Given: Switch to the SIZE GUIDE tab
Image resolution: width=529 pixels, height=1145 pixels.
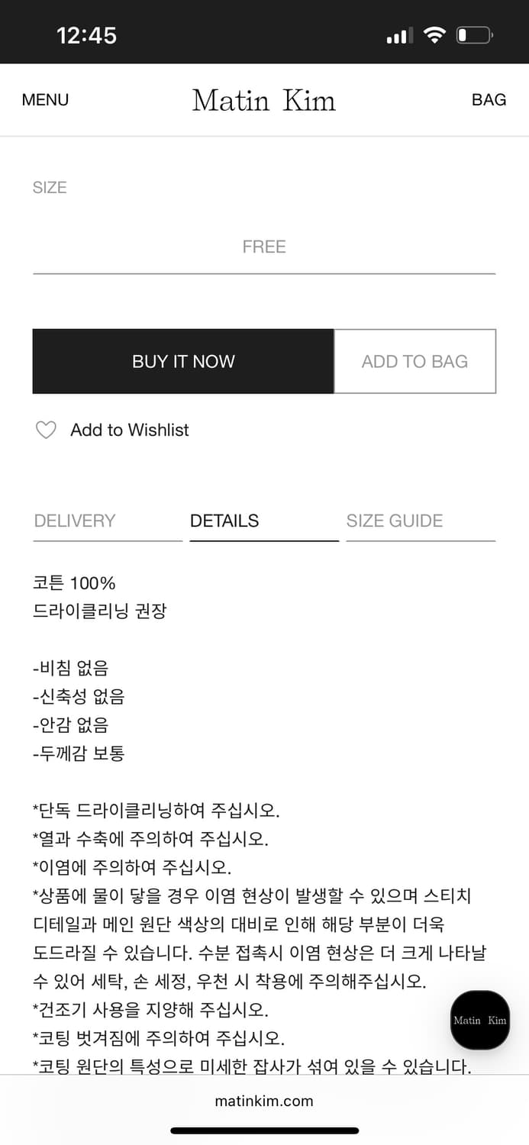Looking at the screenshot, I should click(x=395, y=521).
